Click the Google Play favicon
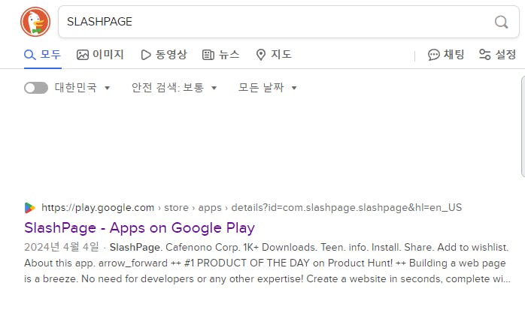525x313 pixels. [x=30, y=208]
